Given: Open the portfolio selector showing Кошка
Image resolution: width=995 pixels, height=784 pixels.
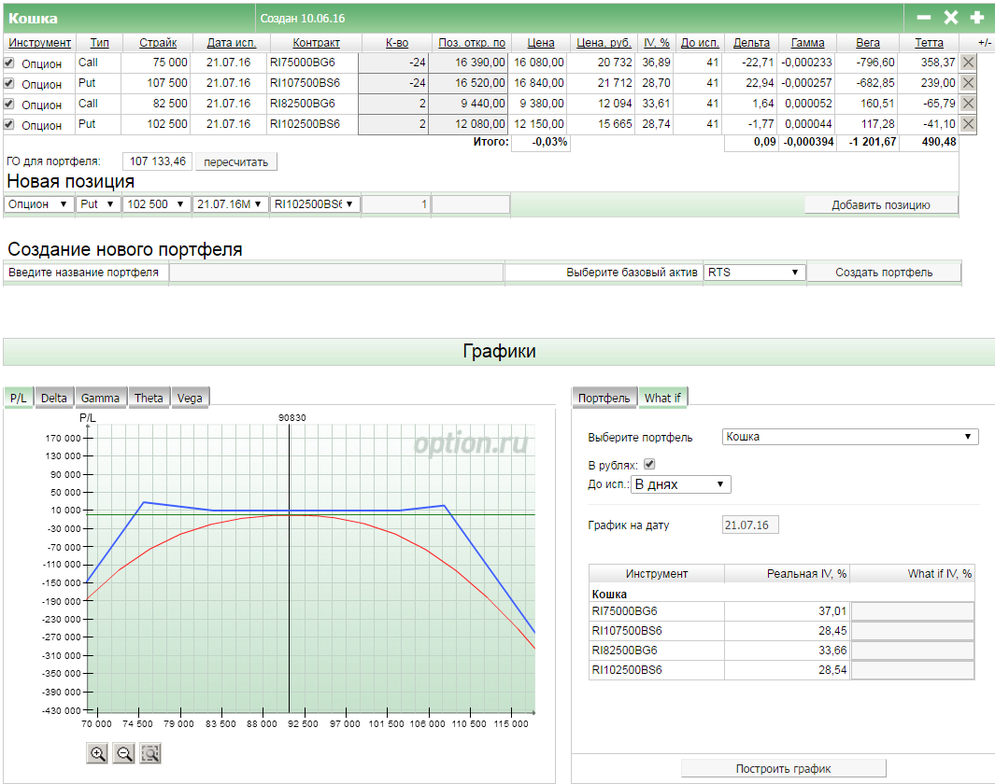Looking at the screenshot, I should tap(849, 437).
